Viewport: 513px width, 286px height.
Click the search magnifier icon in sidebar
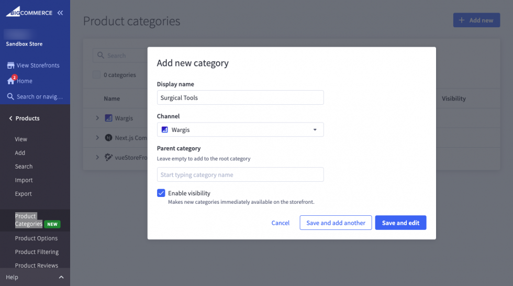tap(10, 97)
